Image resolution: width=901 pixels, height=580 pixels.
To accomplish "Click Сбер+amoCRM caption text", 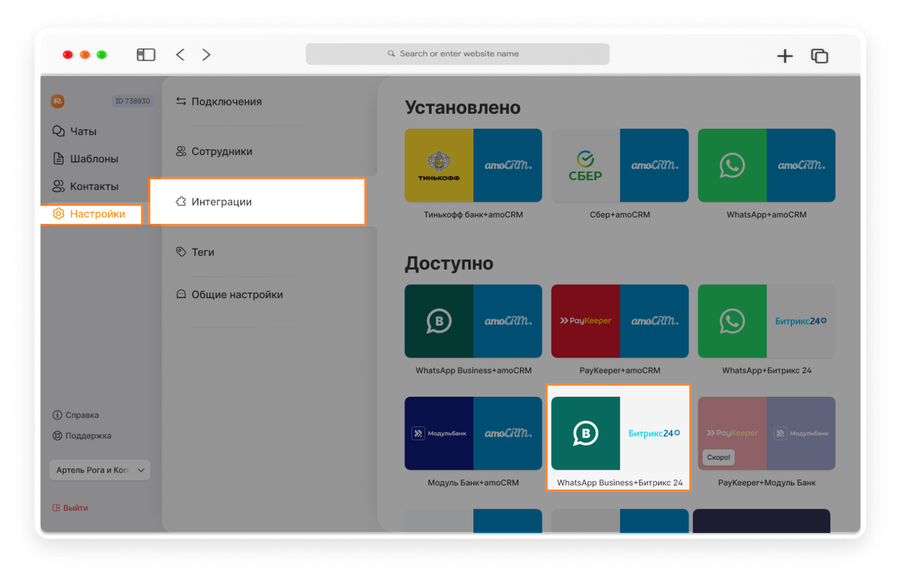I will (620, 215).
